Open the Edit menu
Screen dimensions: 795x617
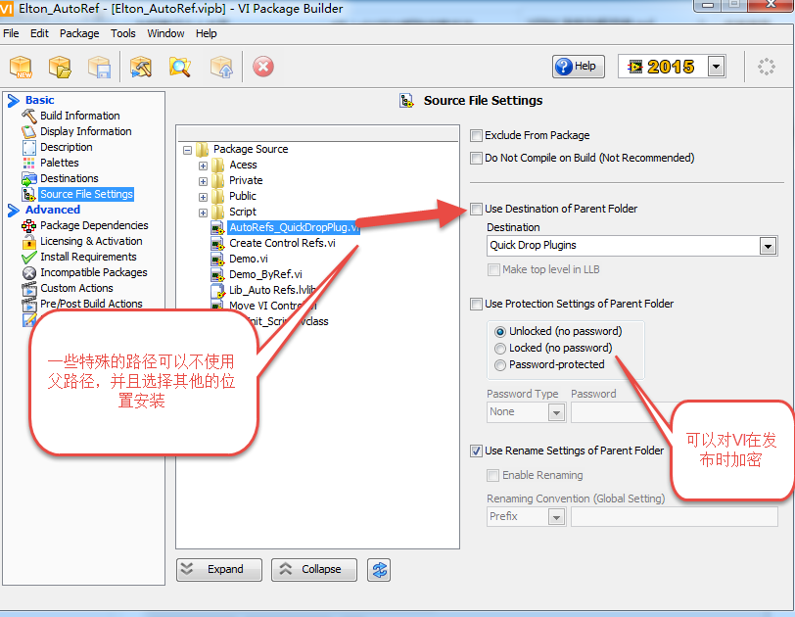click(x=39, y=33)
